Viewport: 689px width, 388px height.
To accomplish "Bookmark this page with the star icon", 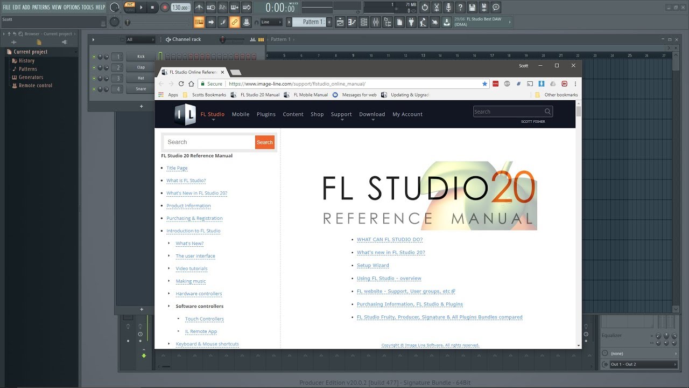I will [484, 84].
